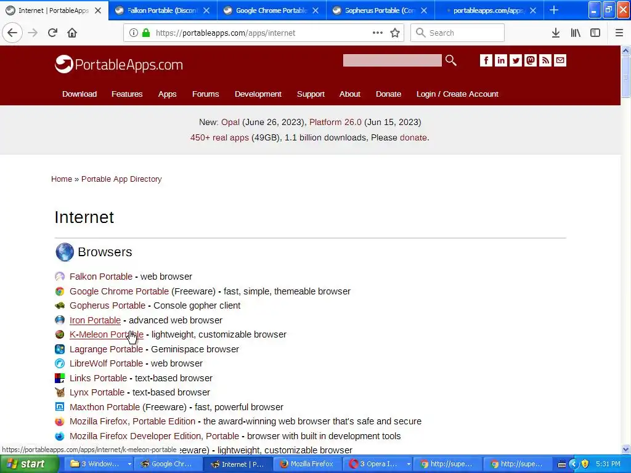
Task: Open the Apps menu item
Action: click(x=167, y=94)
